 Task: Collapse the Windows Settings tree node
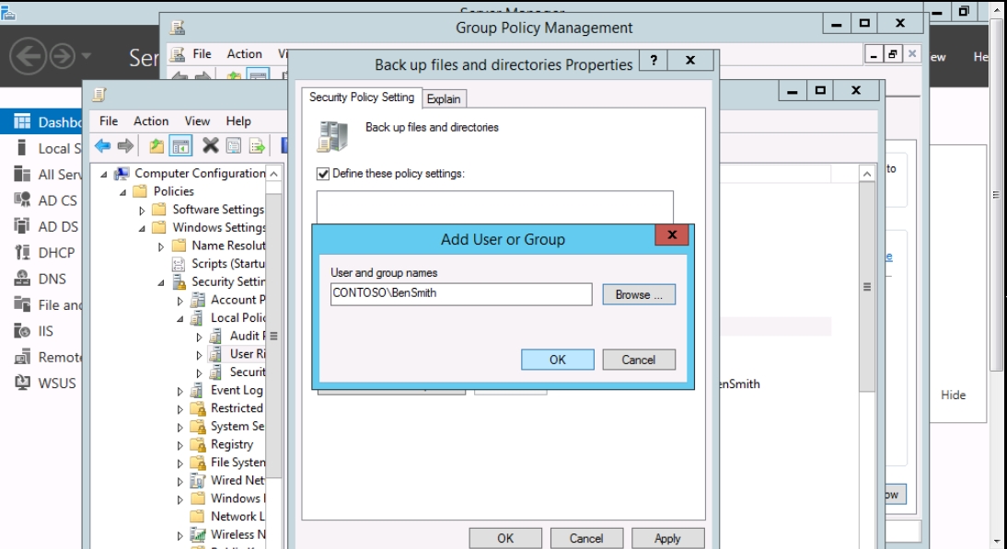(x=143, y=228)
